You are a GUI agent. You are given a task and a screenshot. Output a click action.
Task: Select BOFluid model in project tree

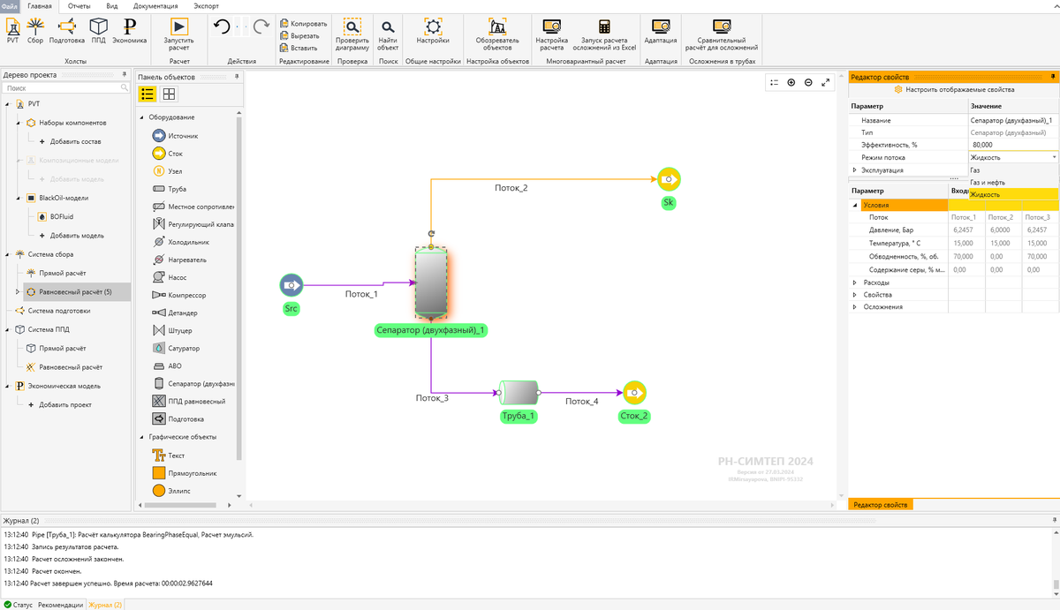[55, 216]
